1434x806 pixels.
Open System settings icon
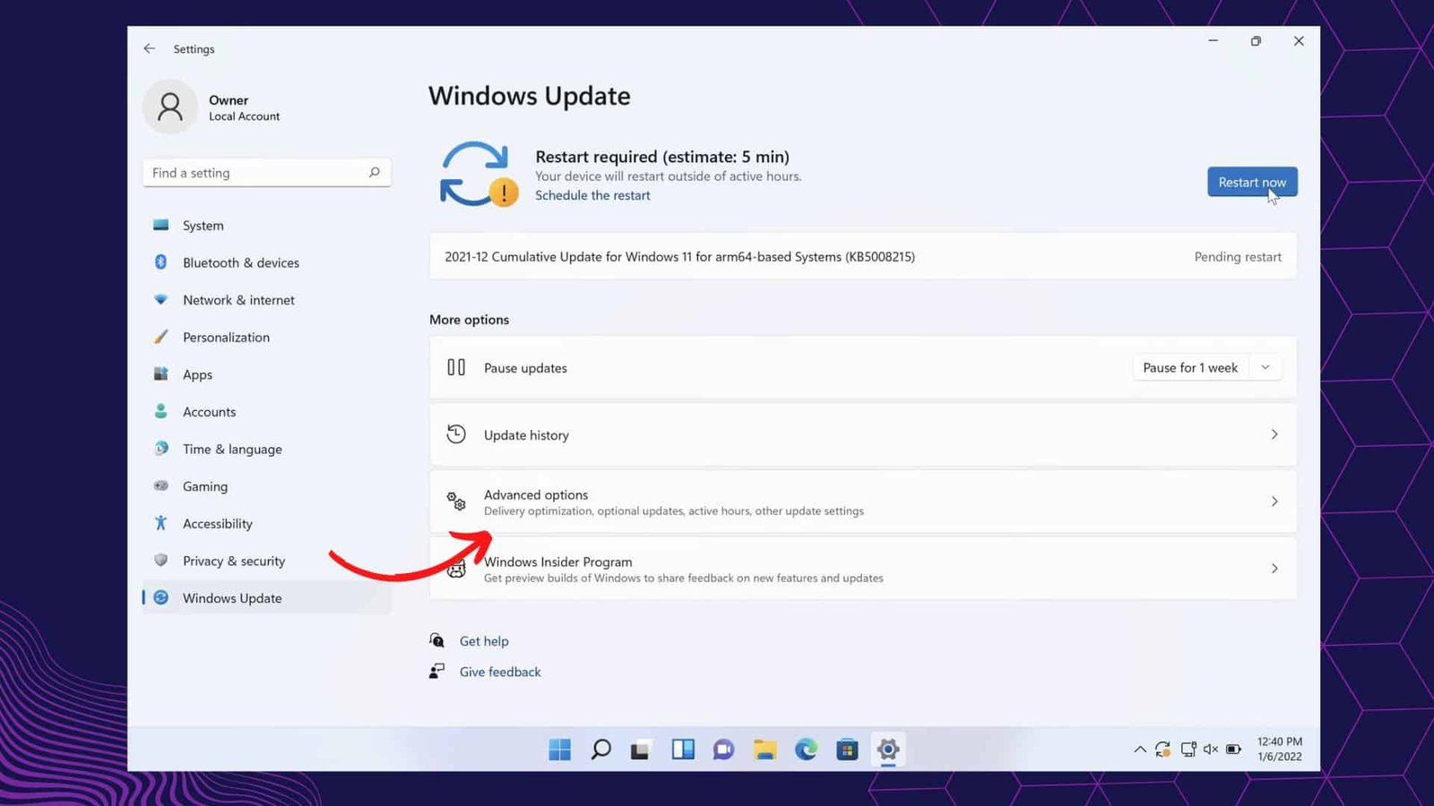(161, 225)
